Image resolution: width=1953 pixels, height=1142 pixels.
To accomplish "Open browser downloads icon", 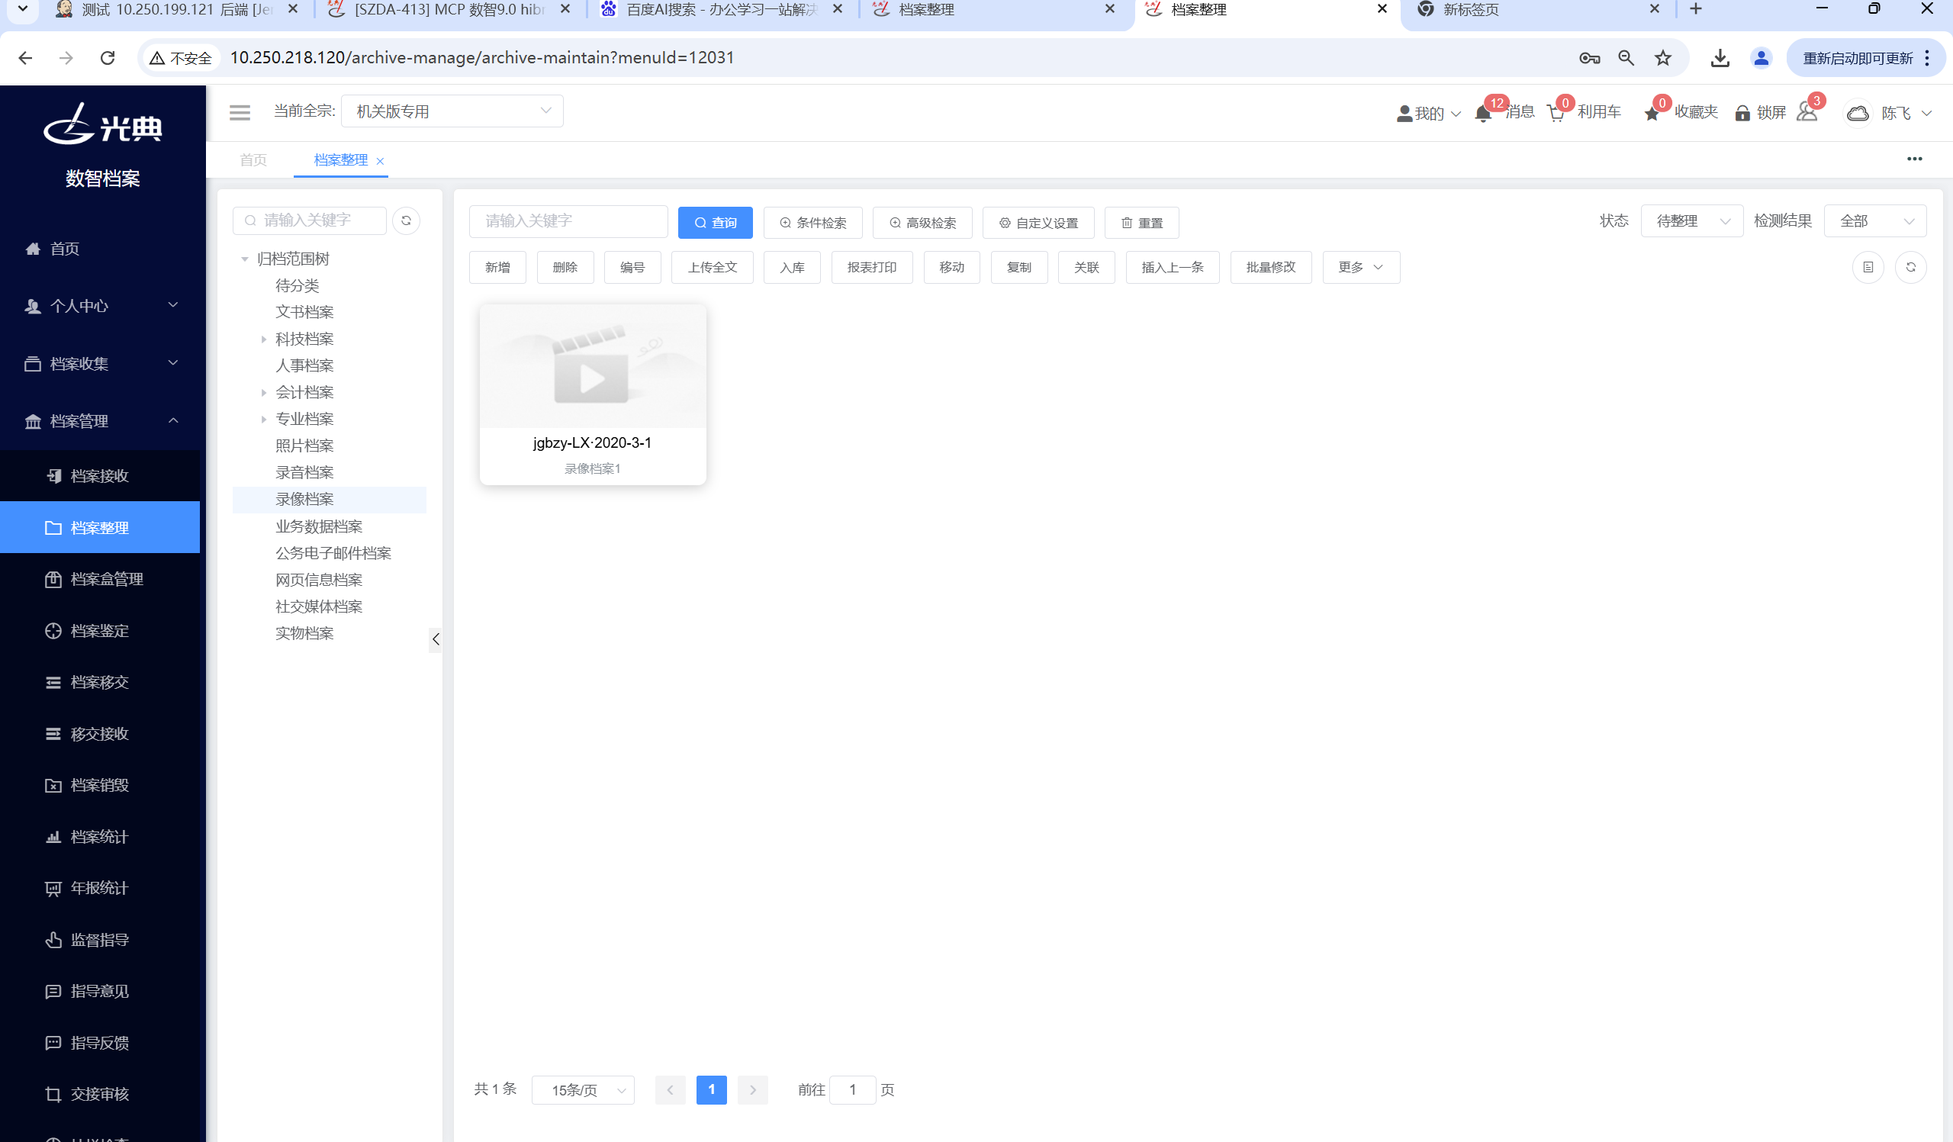I will (x=1720, y=58).
